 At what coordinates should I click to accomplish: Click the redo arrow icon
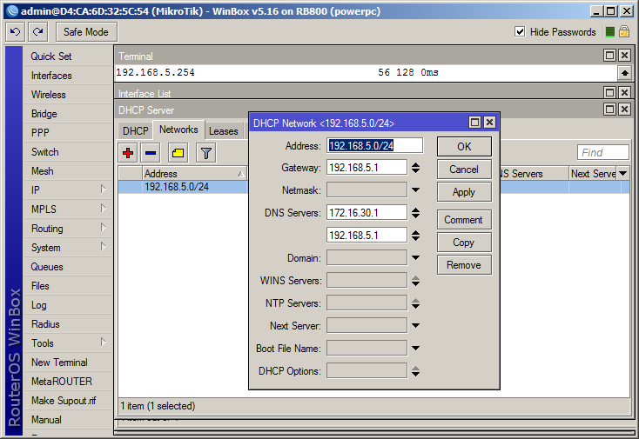38,32
